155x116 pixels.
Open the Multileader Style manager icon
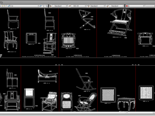pos(107,6)
